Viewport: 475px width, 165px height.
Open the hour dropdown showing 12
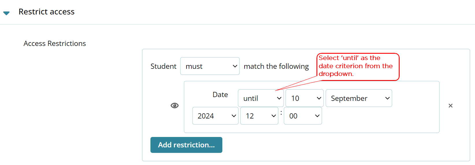259,116
